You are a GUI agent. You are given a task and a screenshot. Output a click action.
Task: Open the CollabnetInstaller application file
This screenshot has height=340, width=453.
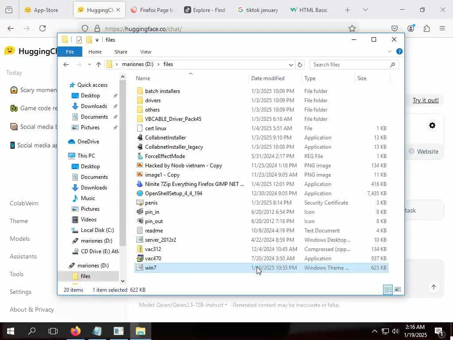[165, 138]
